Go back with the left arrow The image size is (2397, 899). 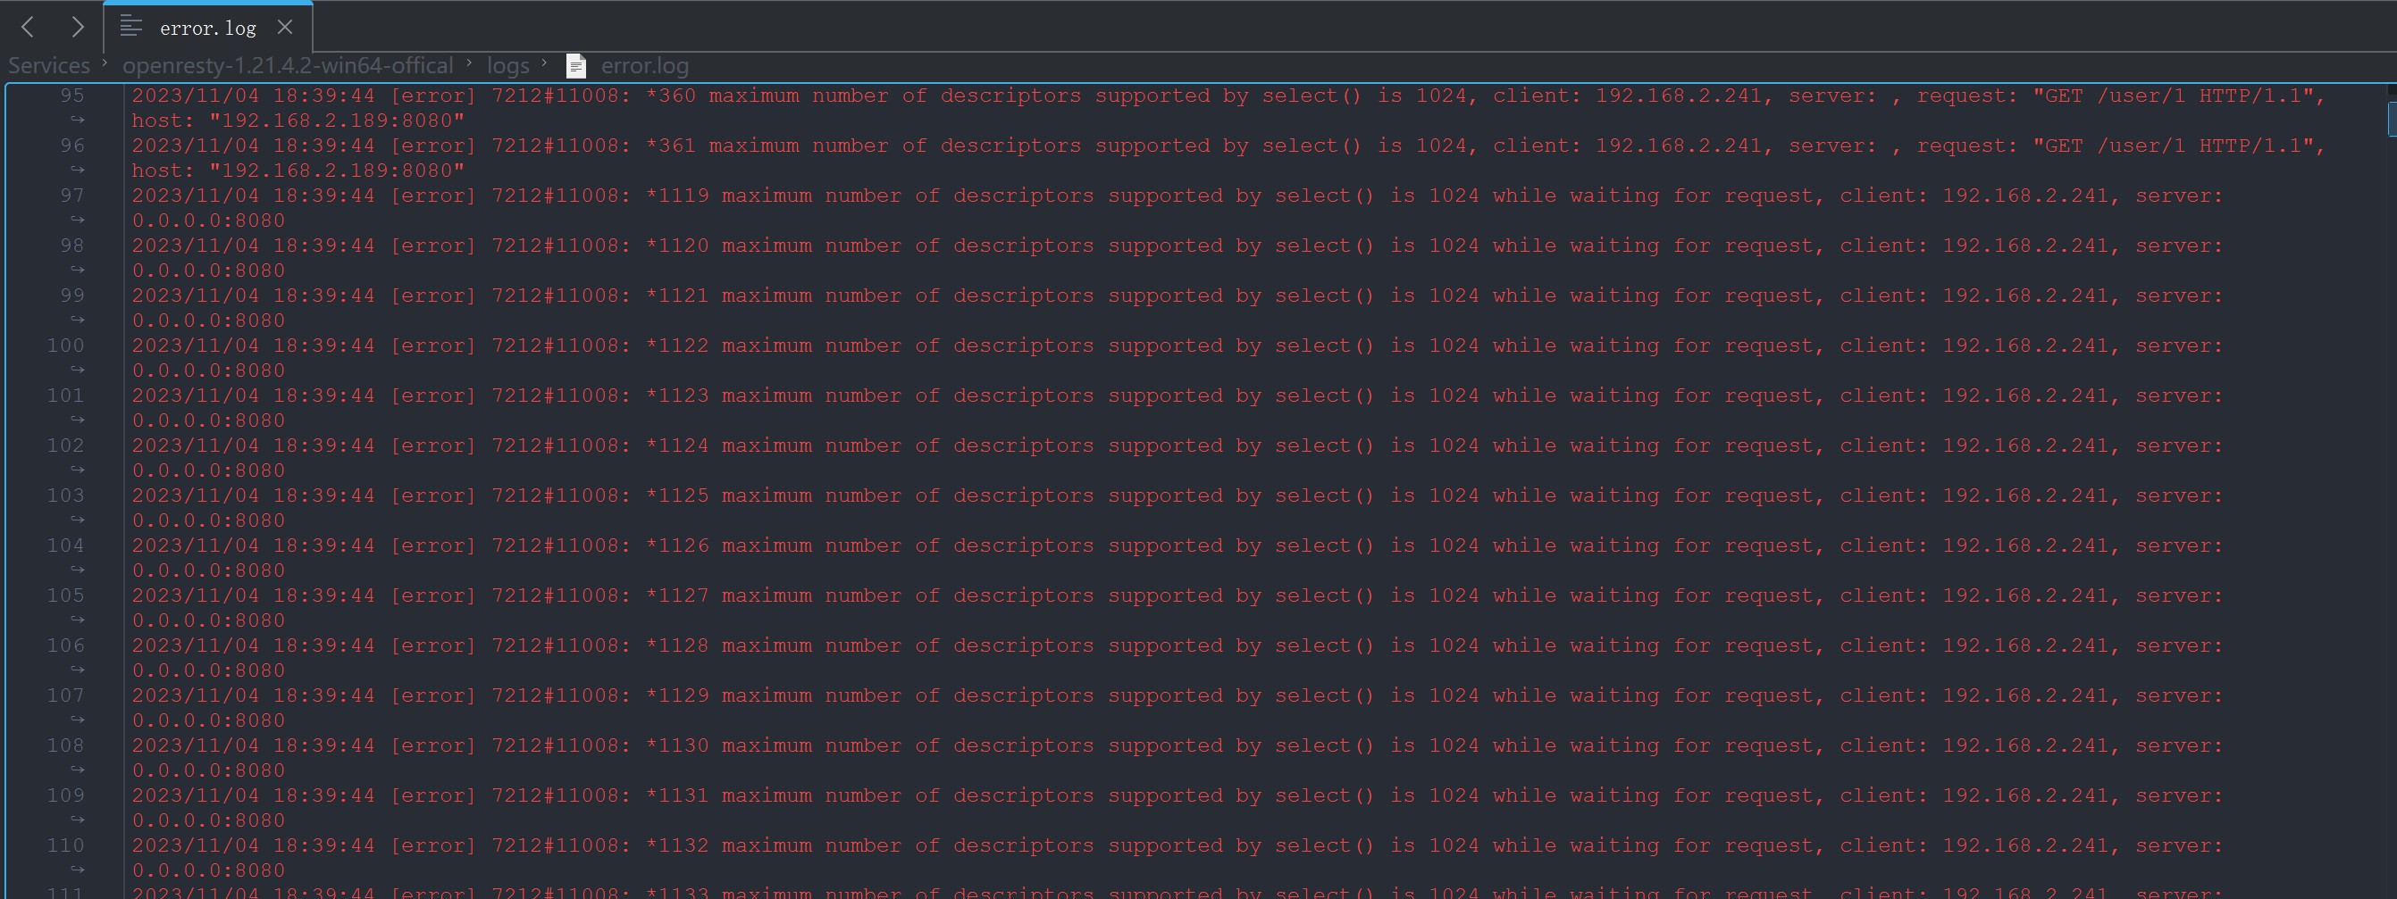pos(28,27)
